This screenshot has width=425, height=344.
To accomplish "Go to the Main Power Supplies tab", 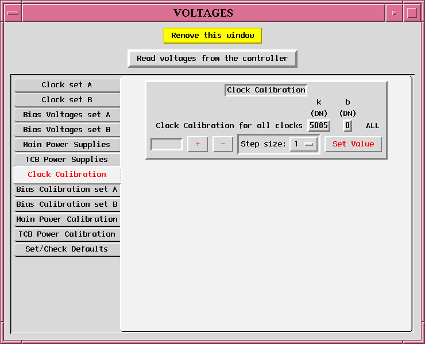I will (67, 145).
